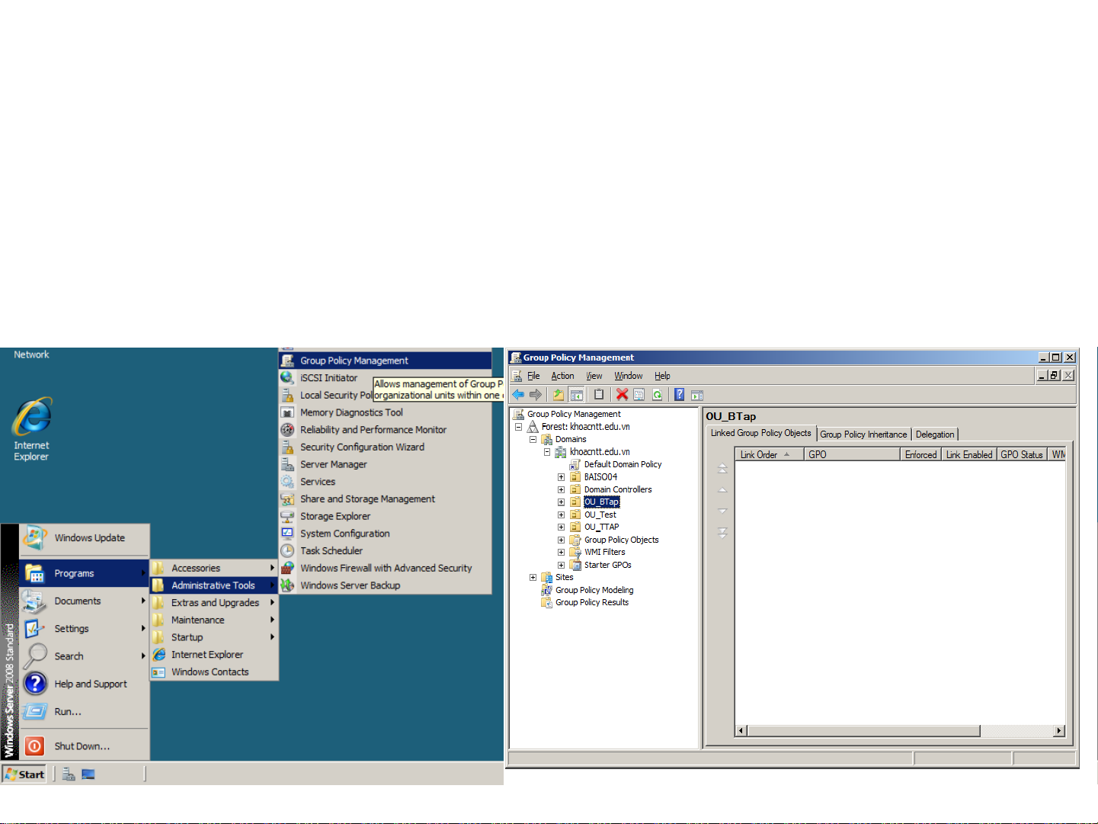Click the blue question mark Help icon
The image size is (1098, 824).
(x=679, y=394)
